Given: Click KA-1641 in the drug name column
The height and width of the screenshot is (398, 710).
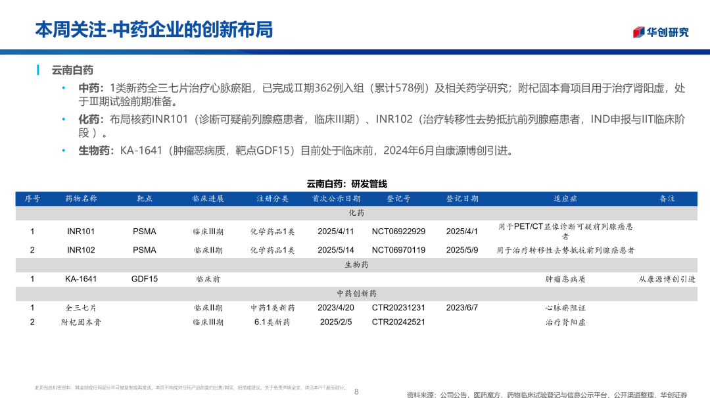Looking at the screenshot, I should tap(81, 279).
